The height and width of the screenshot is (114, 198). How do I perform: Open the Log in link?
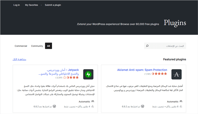click(x=16, y=5)
